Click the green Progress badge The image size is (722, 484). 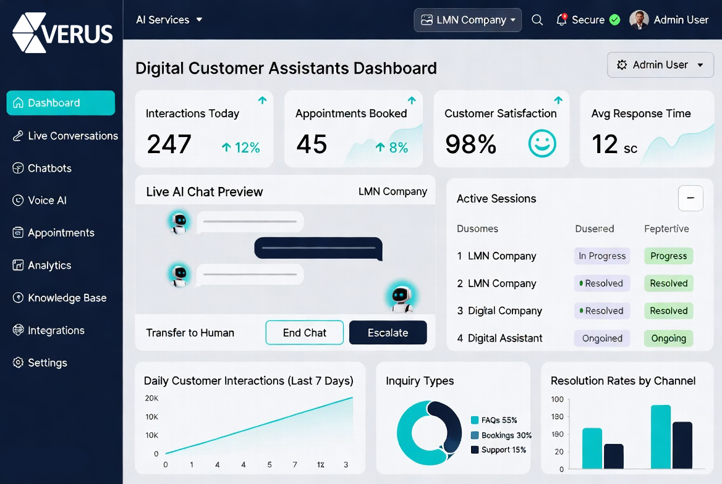669,256
